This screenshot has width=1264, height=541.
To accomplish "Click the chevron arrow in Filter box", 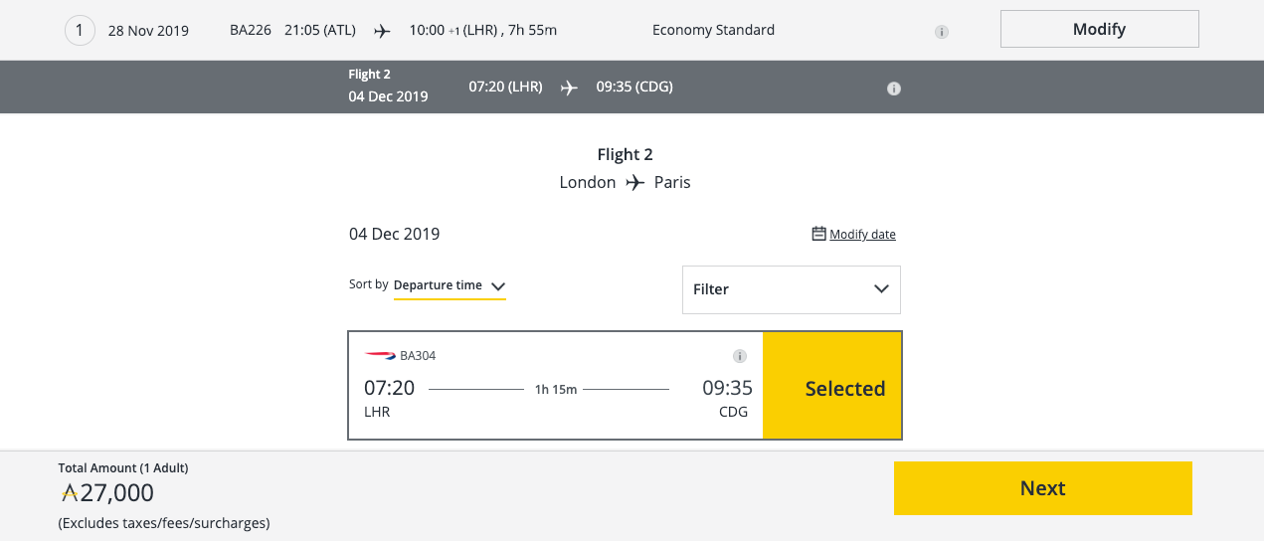I will [881, 289].
